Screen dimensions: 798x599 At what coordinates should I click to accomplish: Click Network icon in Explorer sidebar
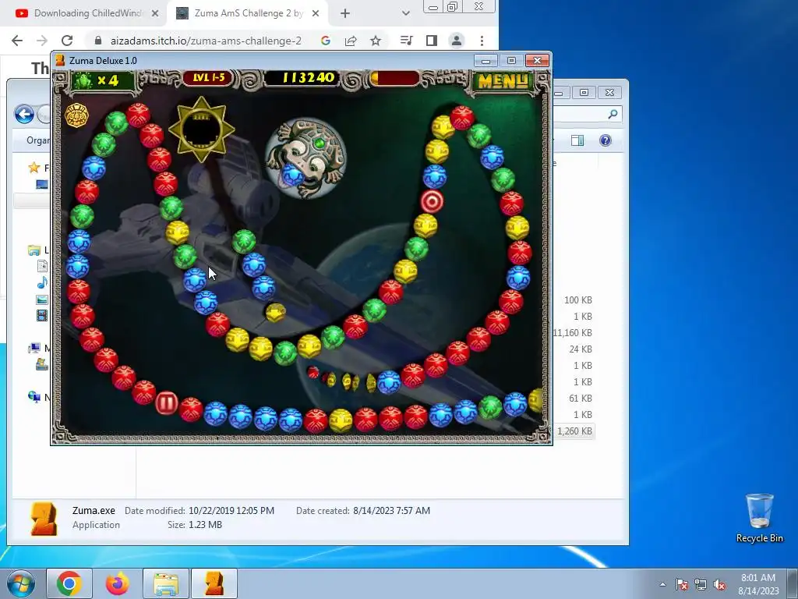[34, 396]
